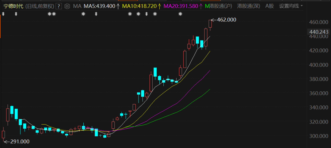Screen dimensions: 331x148
Task: Click the 380.000 axis label
Action: pos(318,79)
